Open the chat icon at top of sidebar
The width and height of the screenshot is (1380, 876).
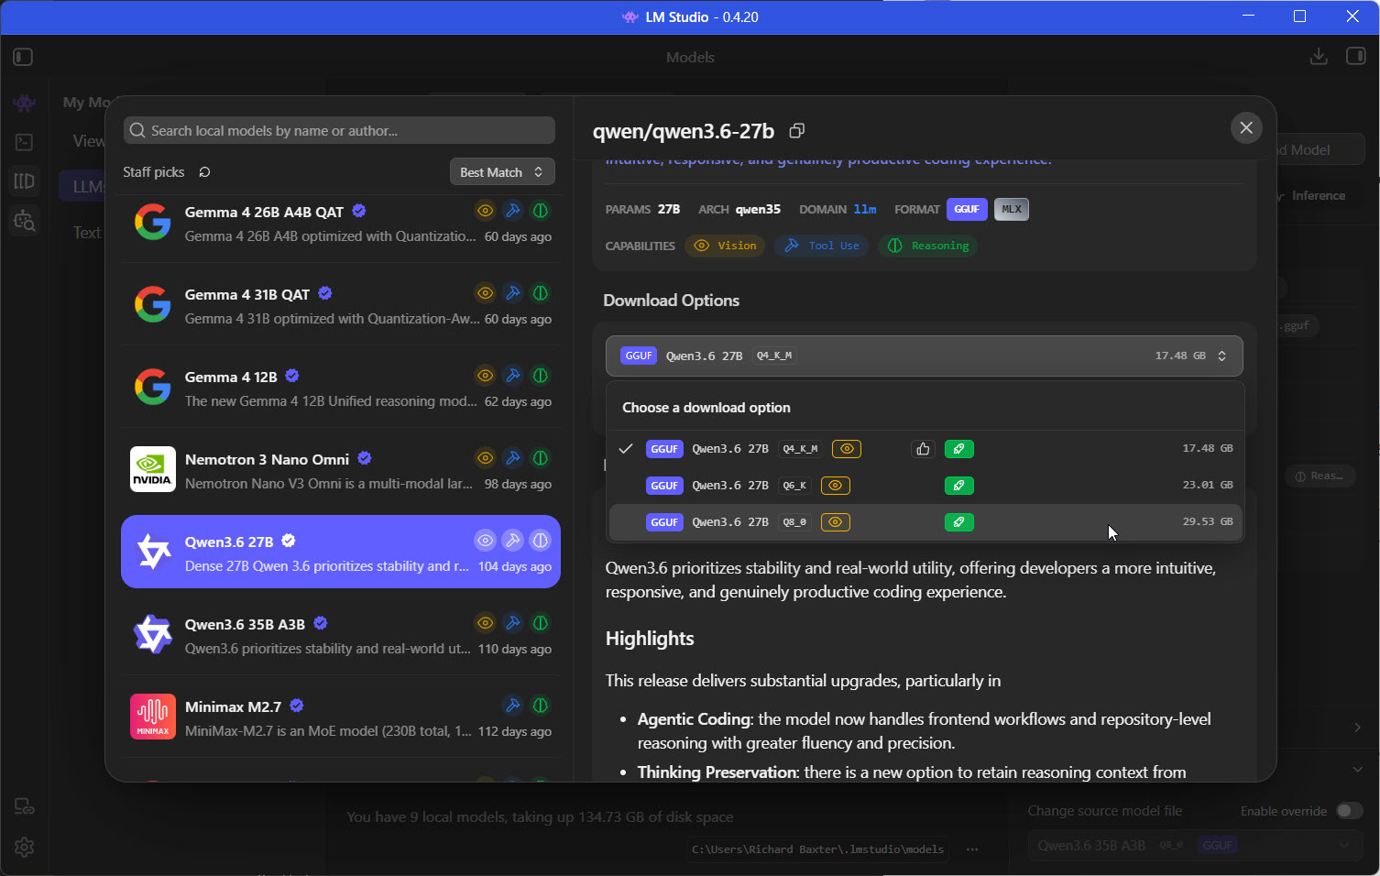pos(25,104)
